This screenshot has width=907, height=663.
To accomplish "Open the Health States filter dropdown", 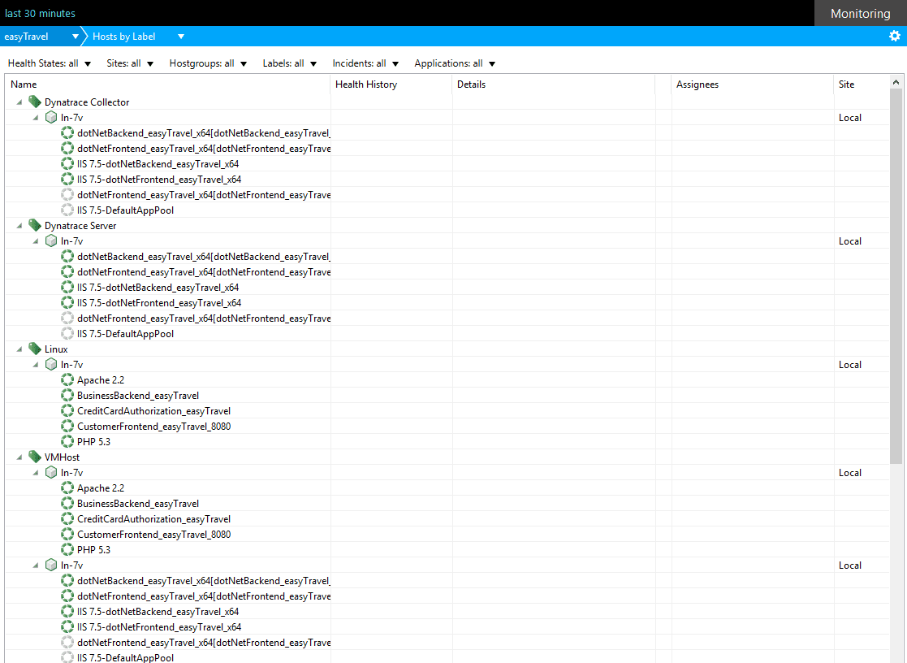I will click(50, 63).
